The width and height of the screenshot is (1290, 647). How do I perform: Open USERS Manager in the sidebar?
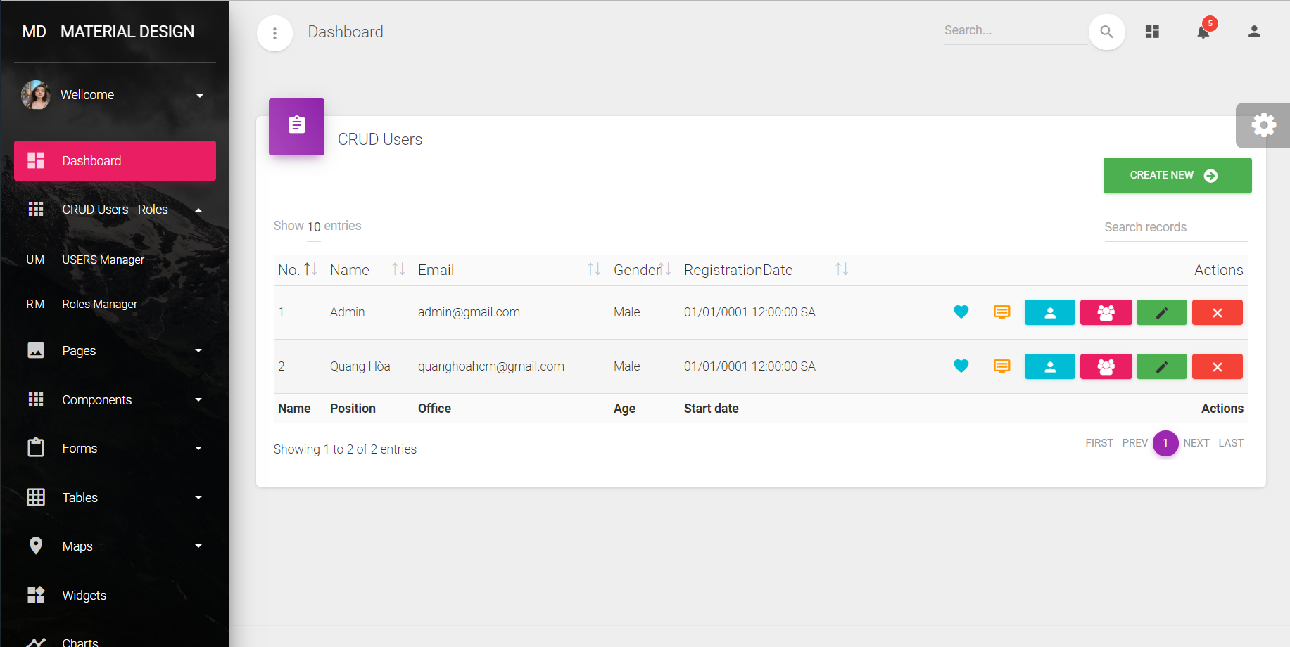click(103, 260)
